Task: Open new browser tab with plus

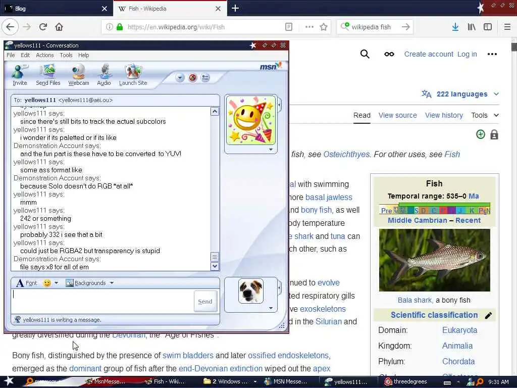Action: coord(235,8)
